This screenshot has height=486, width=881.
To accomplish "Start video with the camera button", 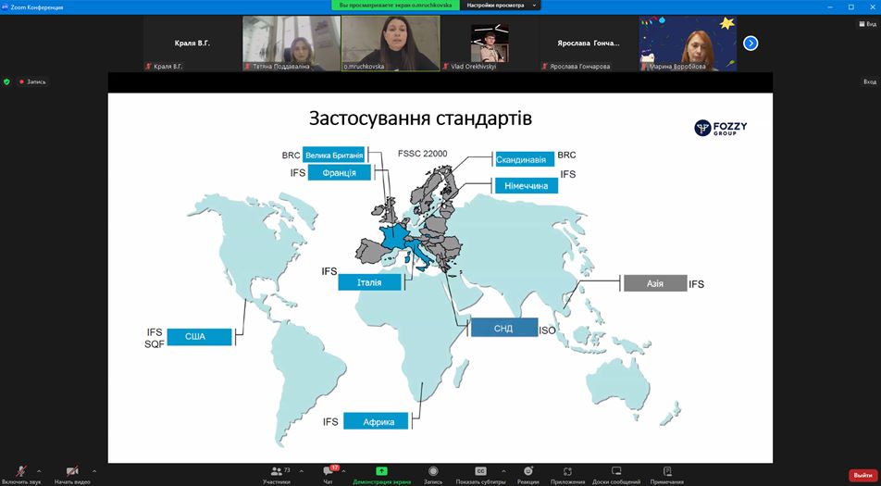I will point(72,471).
